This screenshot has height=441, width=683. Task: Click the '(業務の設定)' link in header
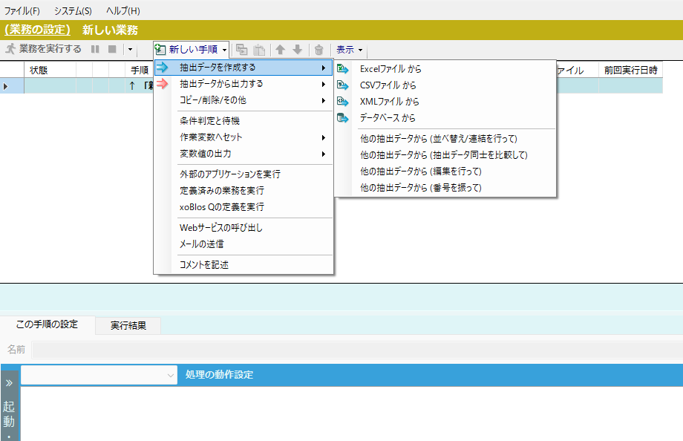click(x=37, y=30)
